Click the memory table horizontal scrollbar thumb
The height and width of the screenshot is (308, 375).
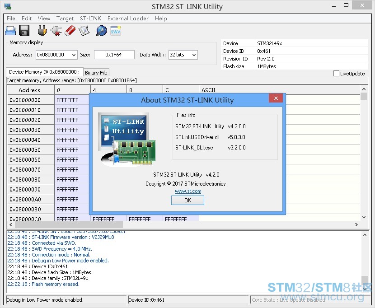(x=69, y=224)
